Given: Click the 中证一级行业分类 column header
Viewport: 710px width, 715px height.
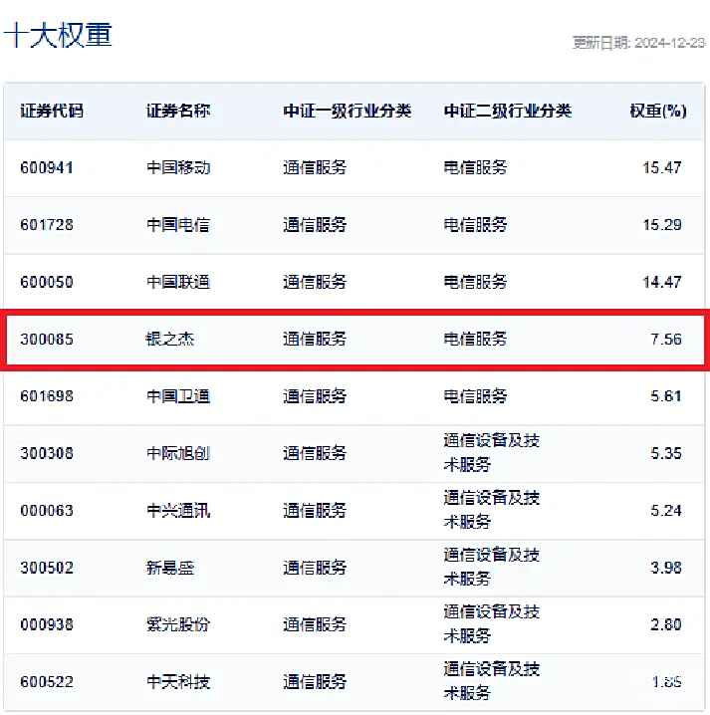Looking at the screenshot, I should [x=347, y=111].
